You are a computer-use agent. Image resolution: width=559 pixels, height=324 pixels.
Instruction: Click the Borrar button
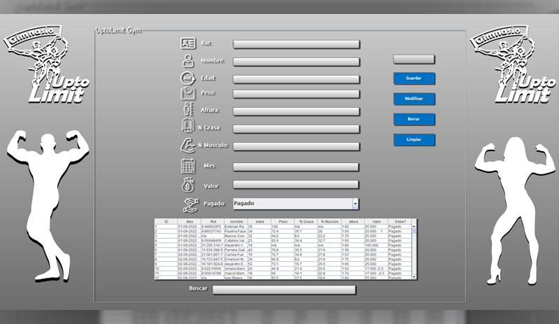pos(414,119)
